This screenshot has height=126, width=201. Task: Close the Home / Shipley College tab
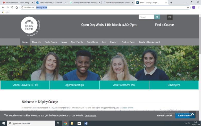pos(166,3)
